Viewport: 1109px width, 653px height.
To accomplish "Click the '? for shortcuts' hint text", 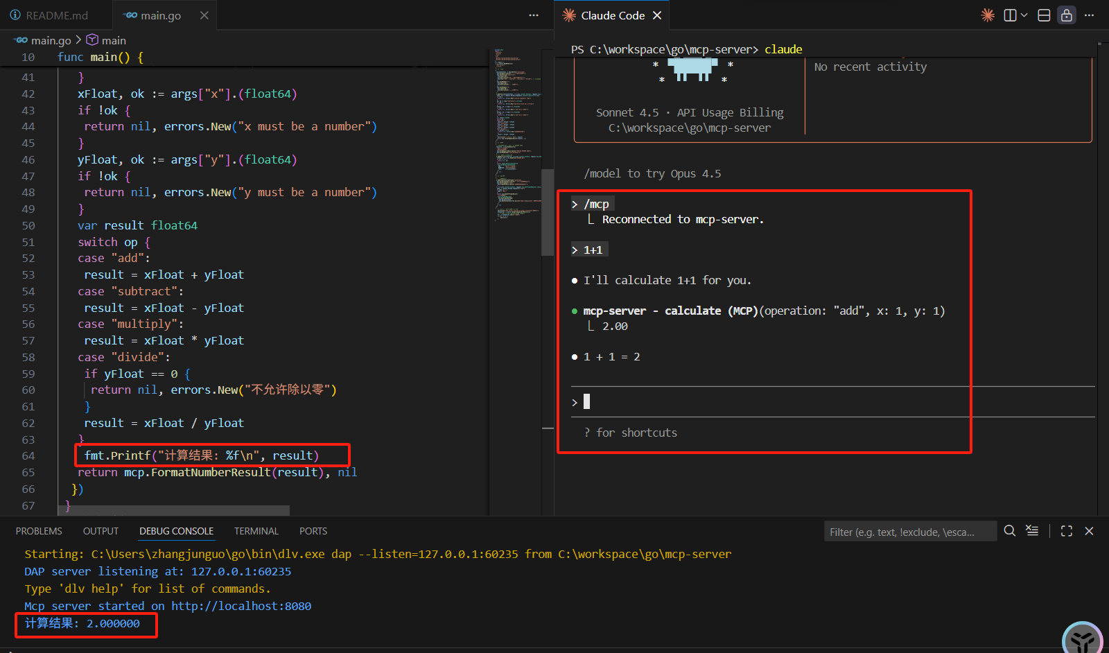I will click(631, 433).
